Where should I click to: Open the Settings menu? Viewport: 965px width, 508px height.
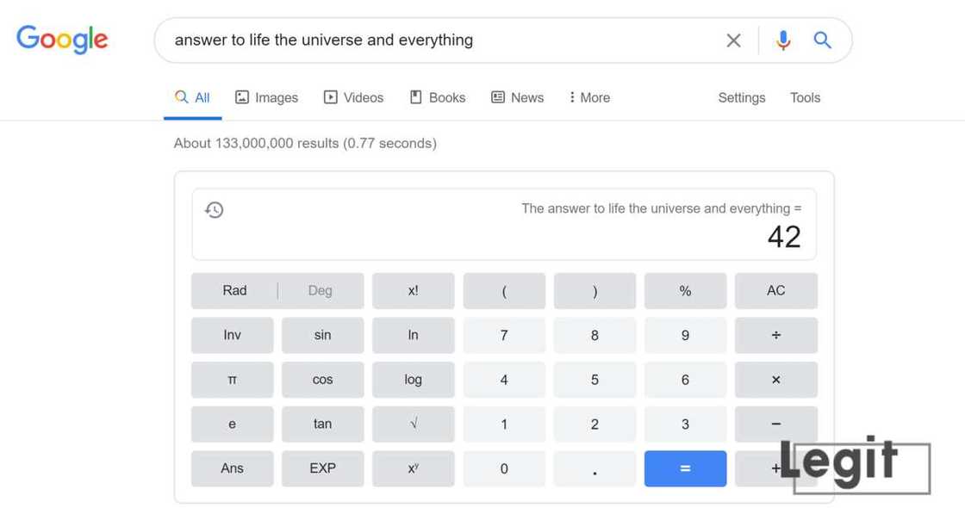(741, 97)
